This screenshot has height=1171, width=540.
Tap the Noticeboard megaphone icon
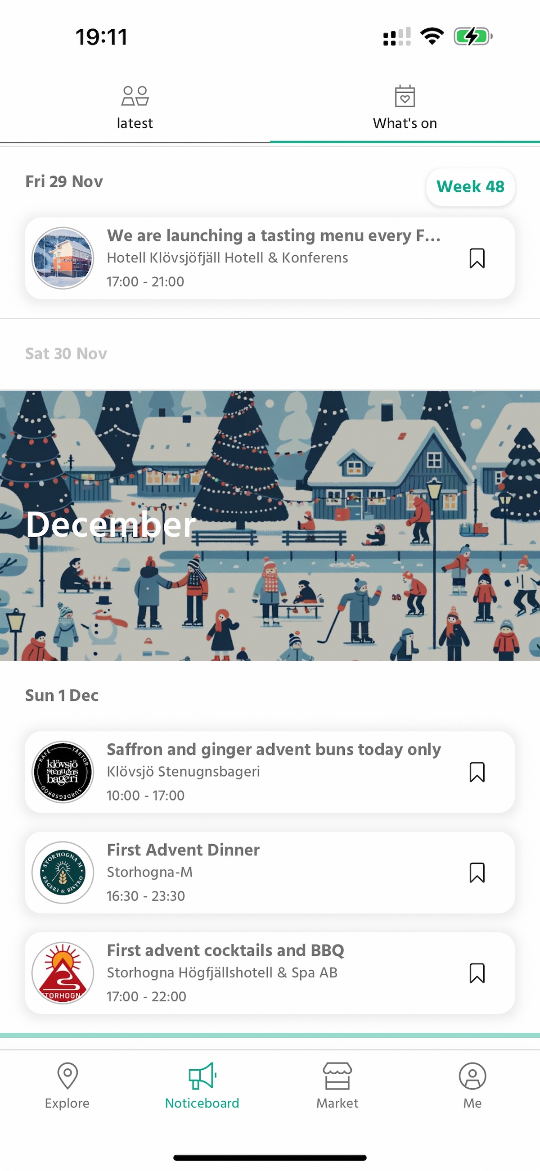click(202, 1076)
